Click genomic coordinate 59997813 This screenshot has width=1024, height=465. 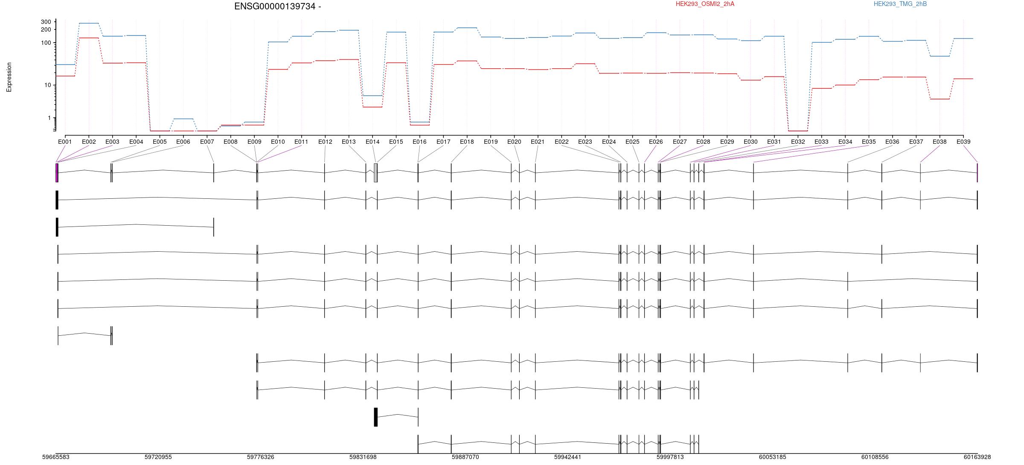[x=670, y=457]
